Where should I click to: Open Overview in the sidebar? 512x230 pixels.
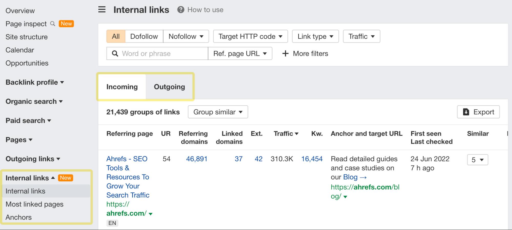pyautogui.click(x=20, y=11)
